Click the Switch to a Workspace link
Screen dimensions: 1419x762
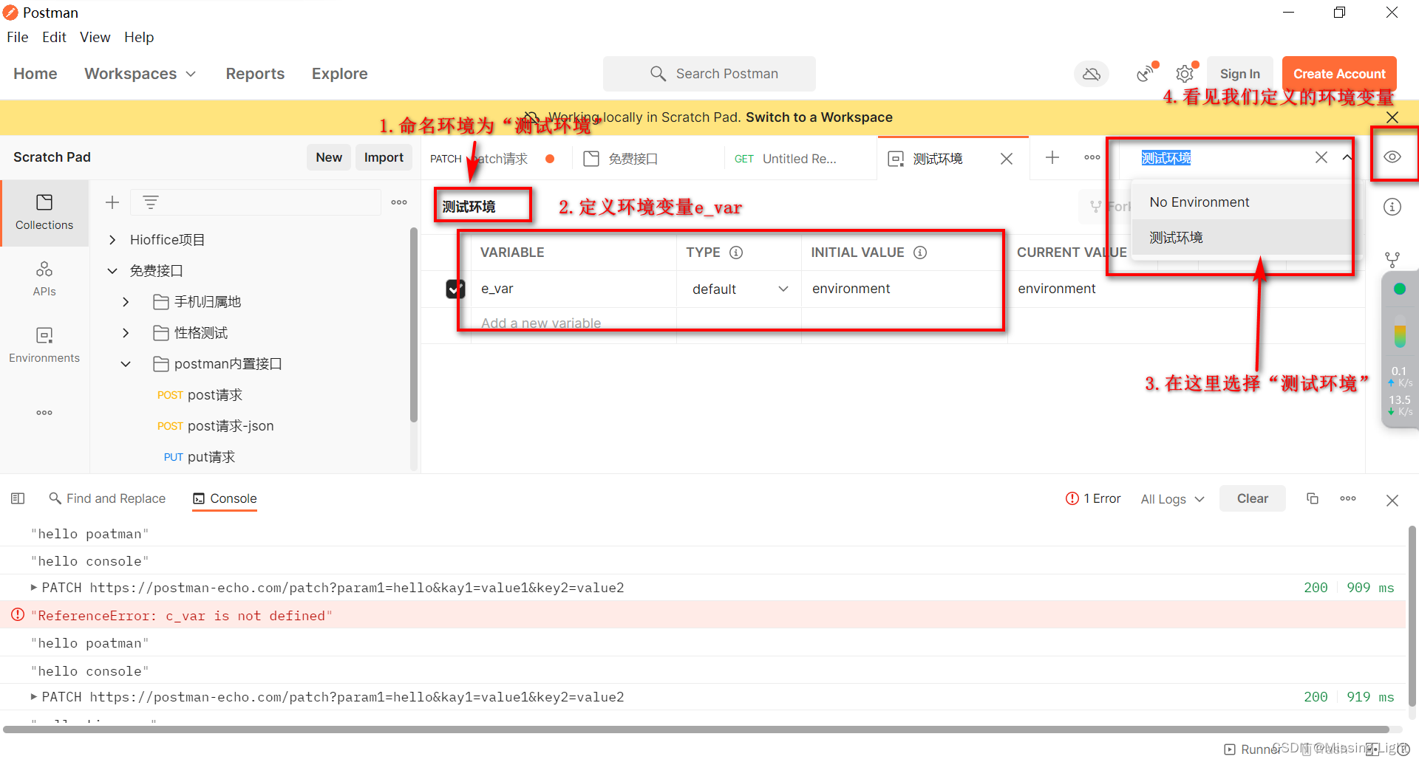tap(818, 117)
